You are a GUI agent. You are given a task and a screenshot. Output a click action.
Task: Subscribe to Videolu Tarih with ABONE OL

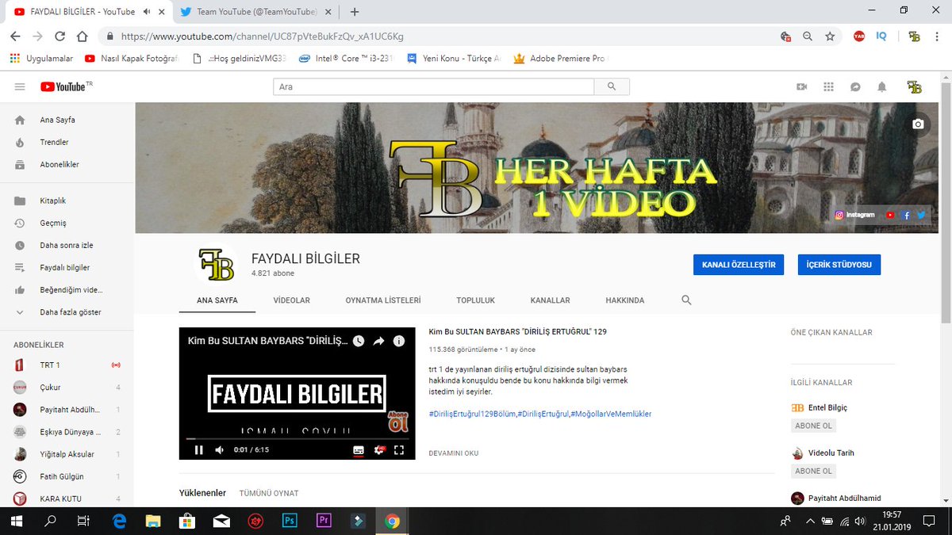pos(813,471)
